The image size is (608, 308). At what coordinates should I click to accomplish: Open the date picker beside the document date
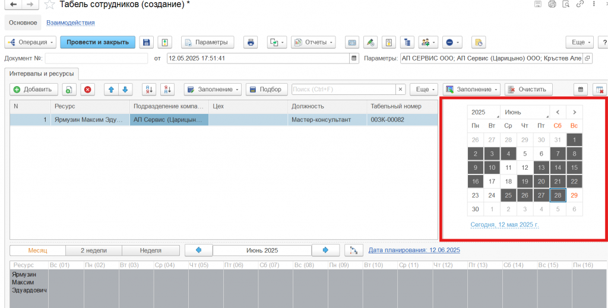(x=354, y=58)
